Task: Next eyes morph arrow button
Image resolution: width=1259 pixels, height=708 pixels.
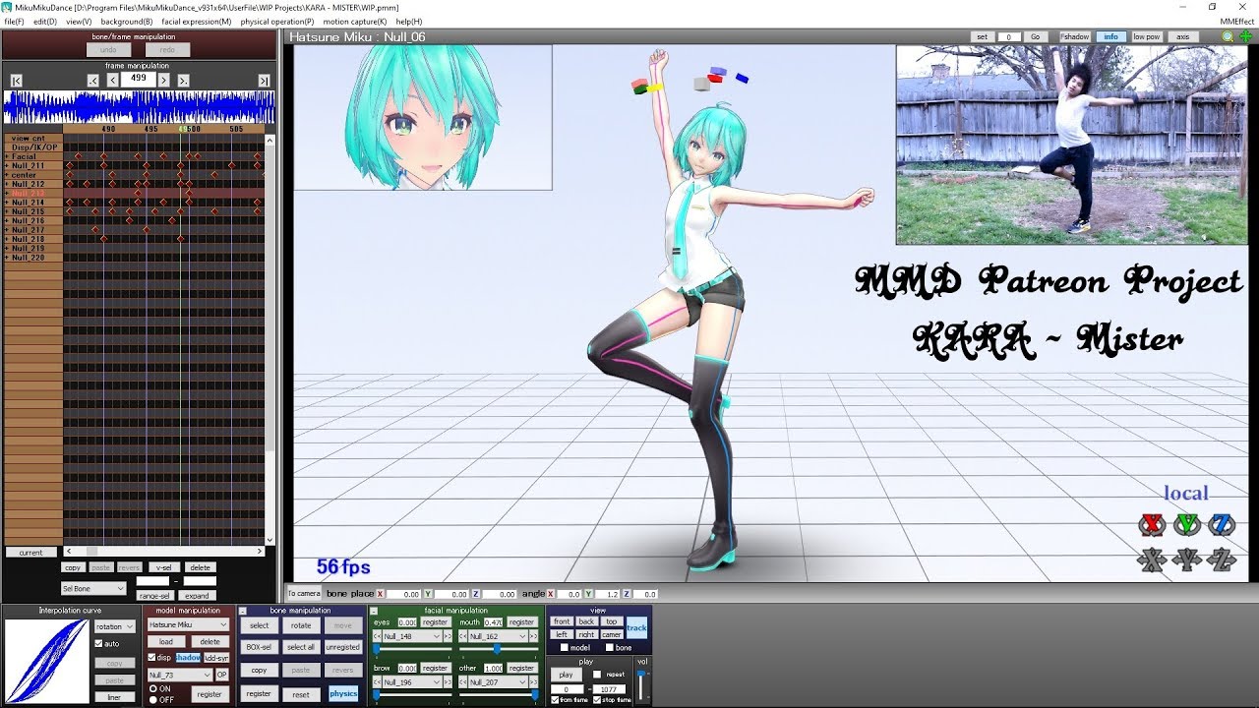Action: click(x=448, y=636)
